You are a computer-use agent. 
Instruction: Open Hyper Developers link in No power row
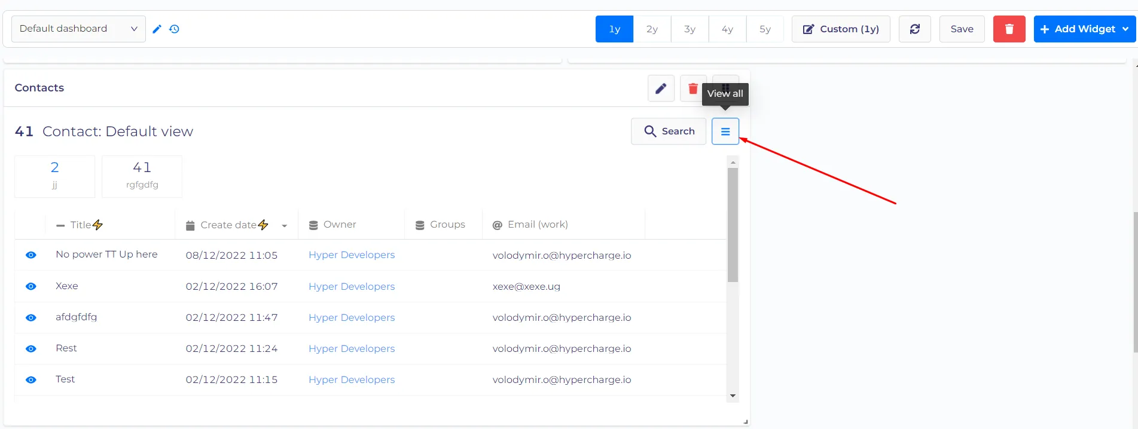[x=352, y=255]
